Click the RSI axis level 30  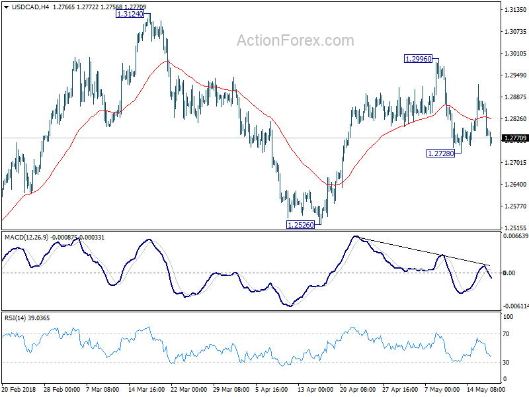click(x=506, y=362)
